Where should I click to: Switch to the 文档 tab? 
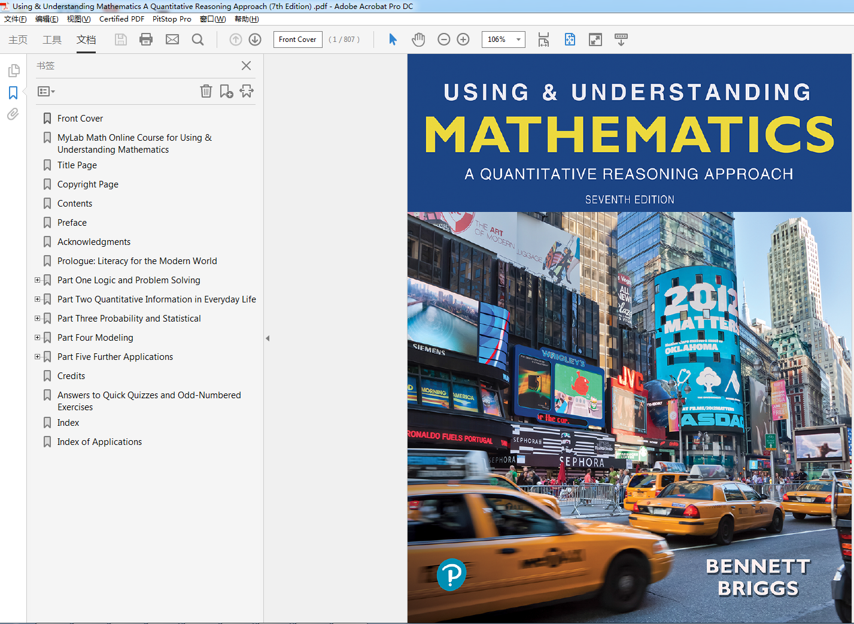(x=86, y=40)
